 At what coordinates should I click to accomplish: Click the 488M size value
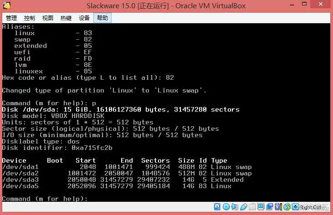coord(186,167)
